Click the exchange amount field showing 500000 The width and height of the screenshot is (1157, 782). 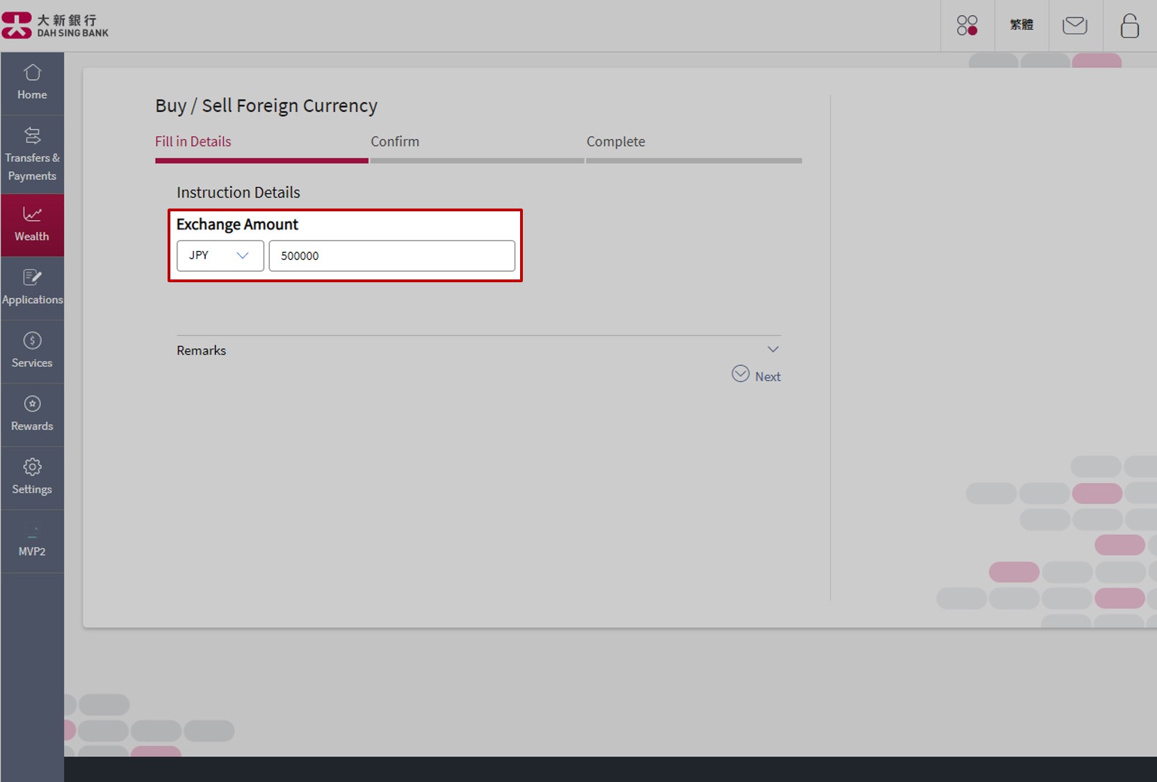[x=392, y=256]
